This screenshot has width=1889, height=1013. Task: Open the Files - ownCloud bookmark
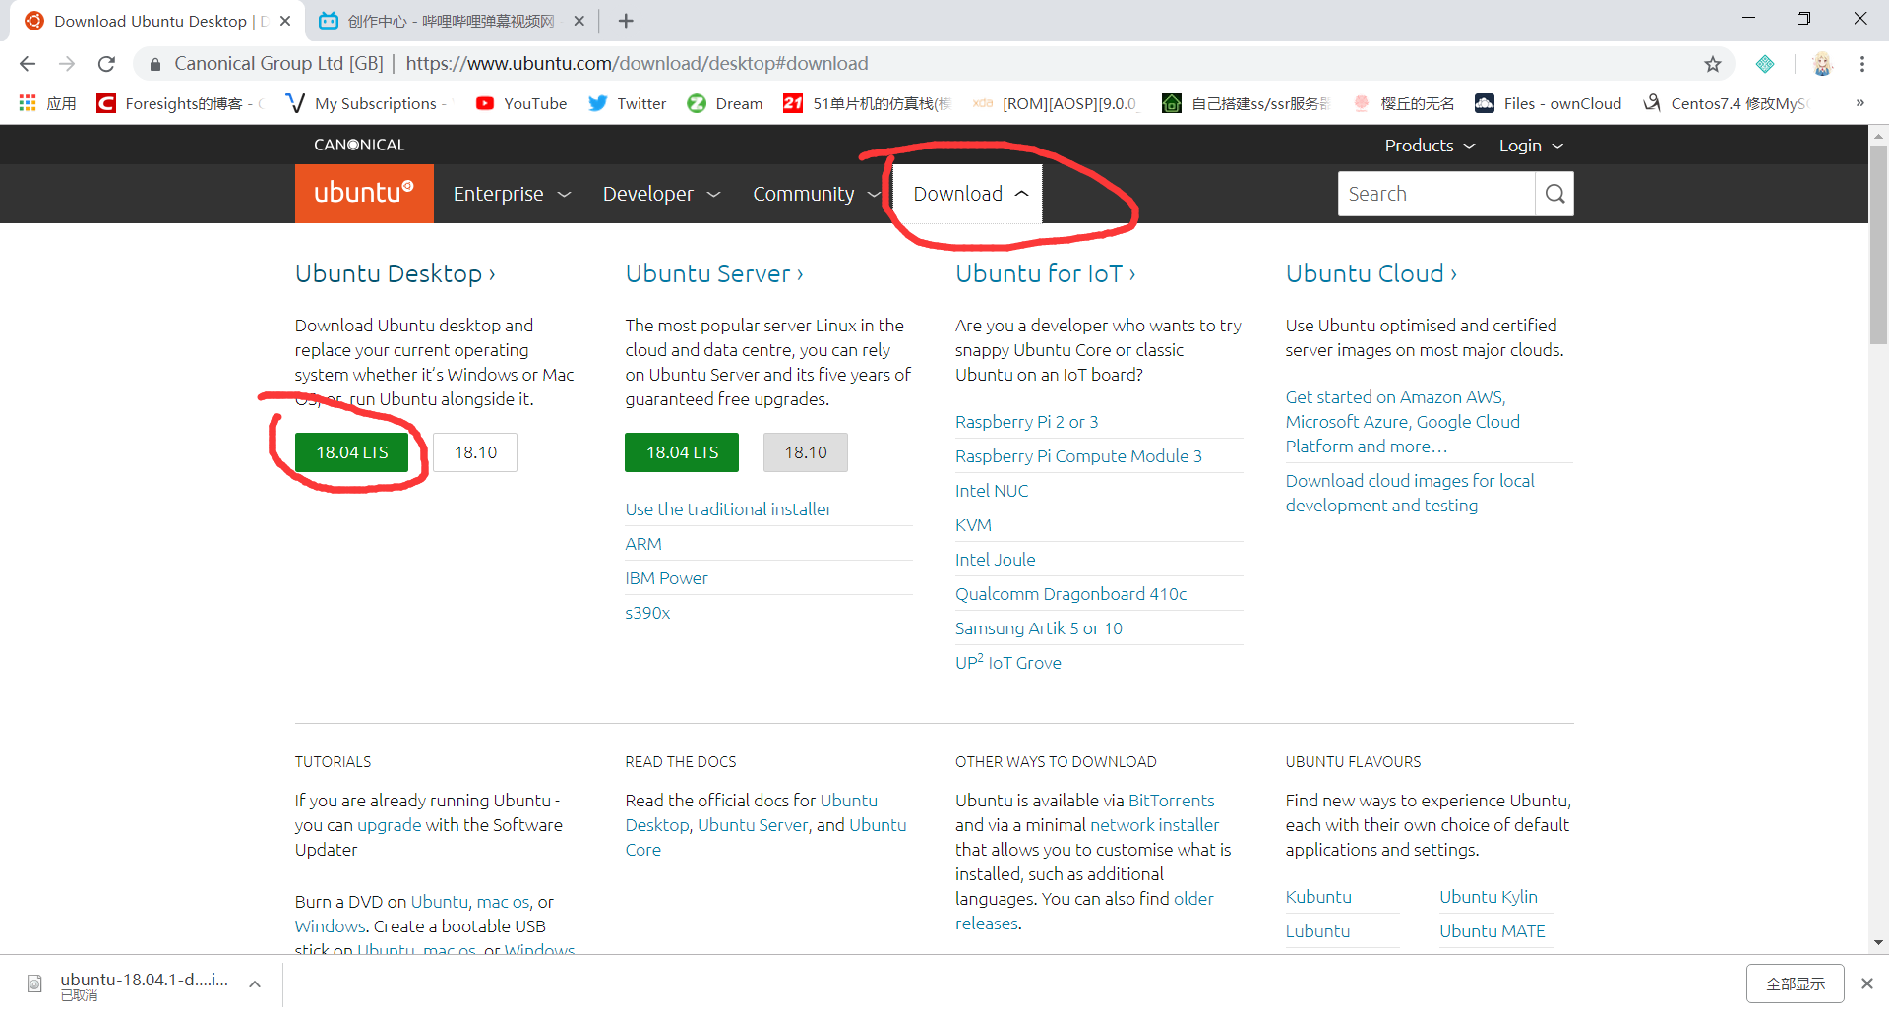pos(1548,103)
